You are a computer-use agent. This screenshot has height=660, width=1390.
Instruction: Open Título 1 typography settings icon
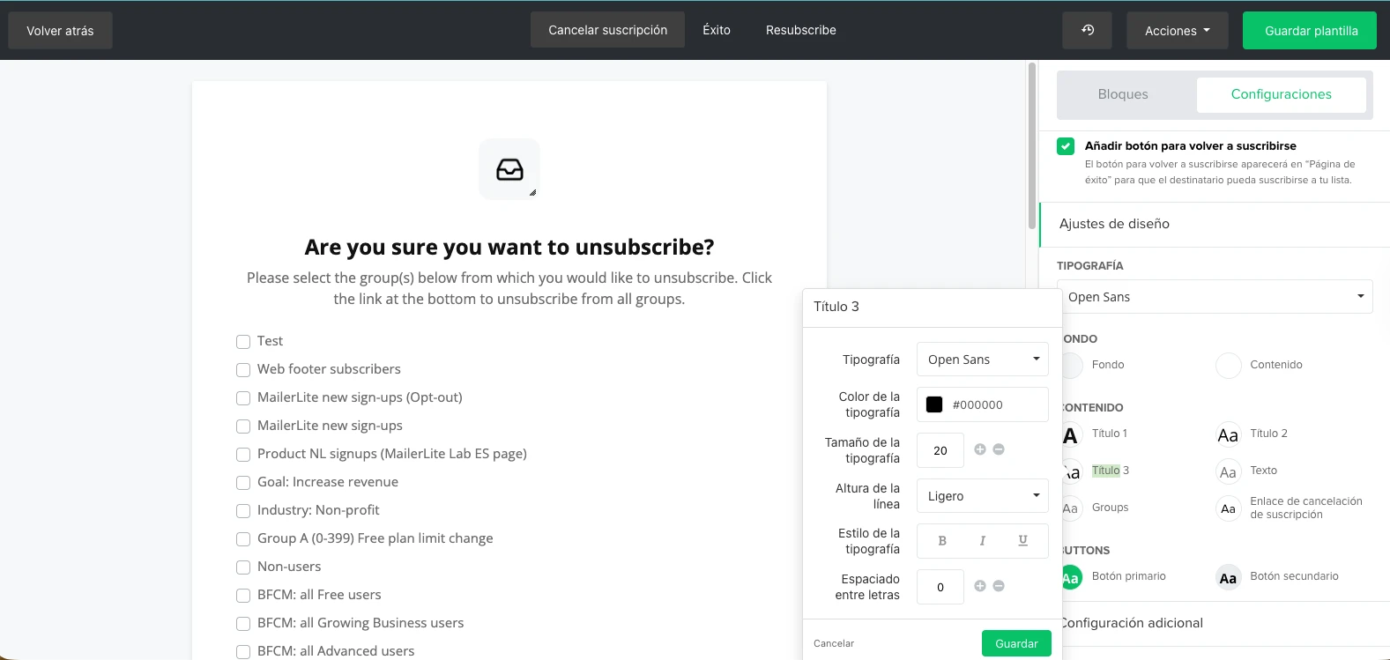1070,435
